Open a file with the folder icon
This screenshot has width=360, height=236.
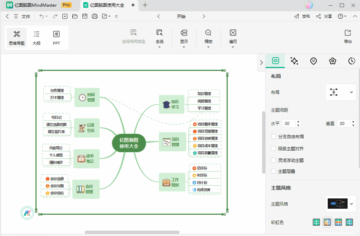click(x=75, y=16)
